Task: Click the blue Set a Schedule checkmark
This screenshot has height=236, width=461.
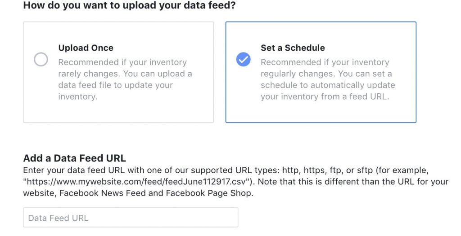Action: pyautogui.click(x=243, y=59)
